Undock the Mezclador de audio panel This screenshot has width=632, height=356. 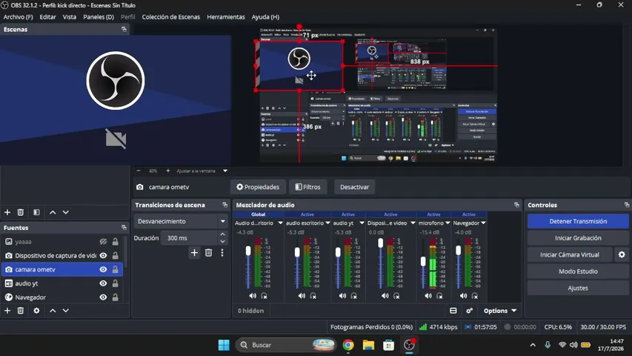tap(516, 205)
